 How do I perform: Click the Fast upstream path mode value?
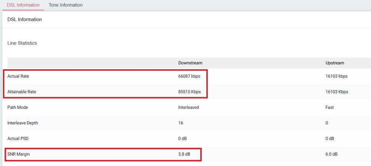[329, 107]
